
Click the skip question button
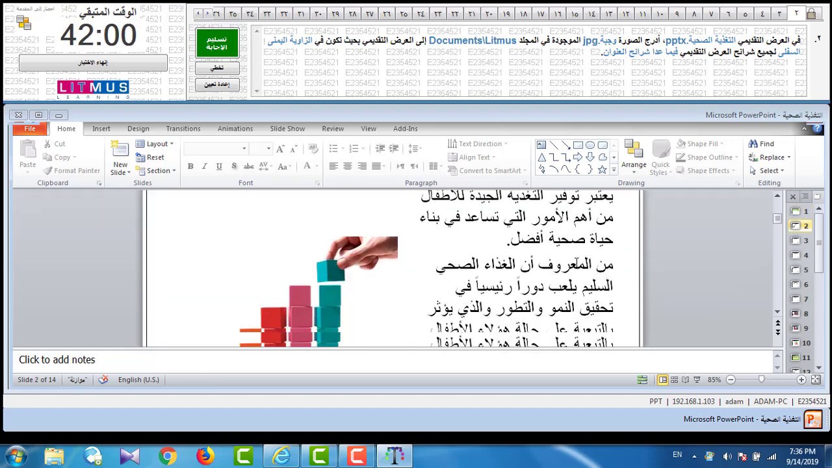coord(217,68)
